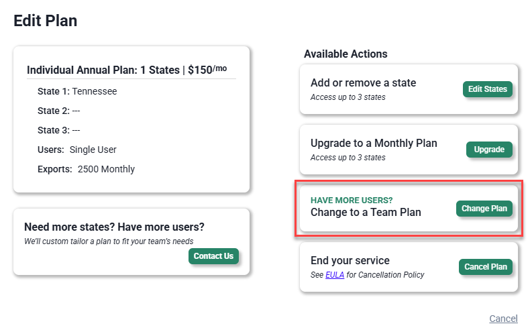Open the EULA link
The width and height of the screenshot is (532, 336).
click(334, 275)
